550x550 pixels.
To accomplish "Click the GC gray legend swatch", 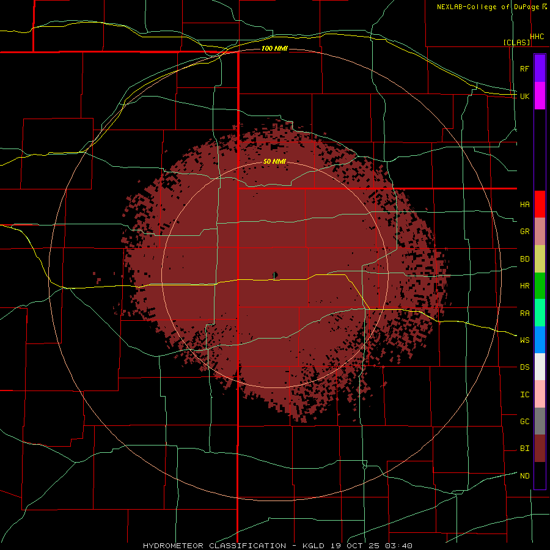I will point(540,421).
